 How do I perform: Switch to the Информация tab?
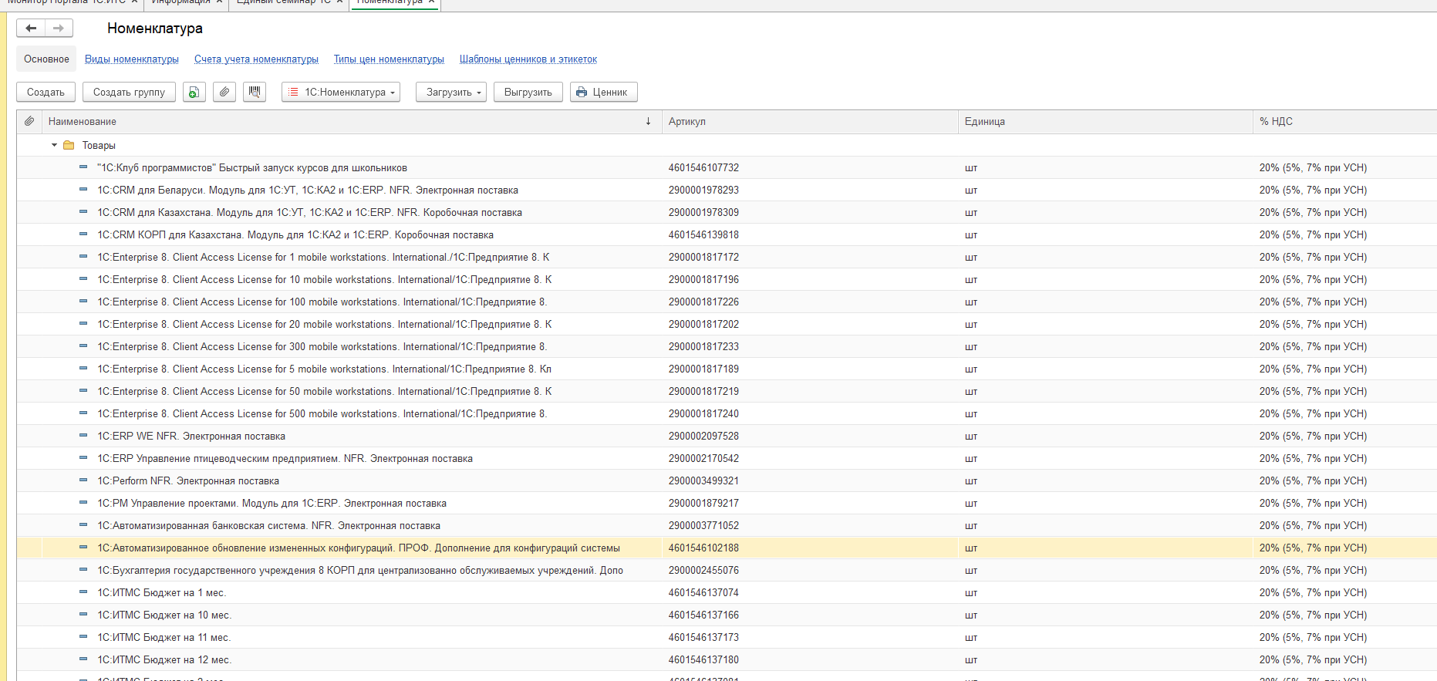(180, 2)
